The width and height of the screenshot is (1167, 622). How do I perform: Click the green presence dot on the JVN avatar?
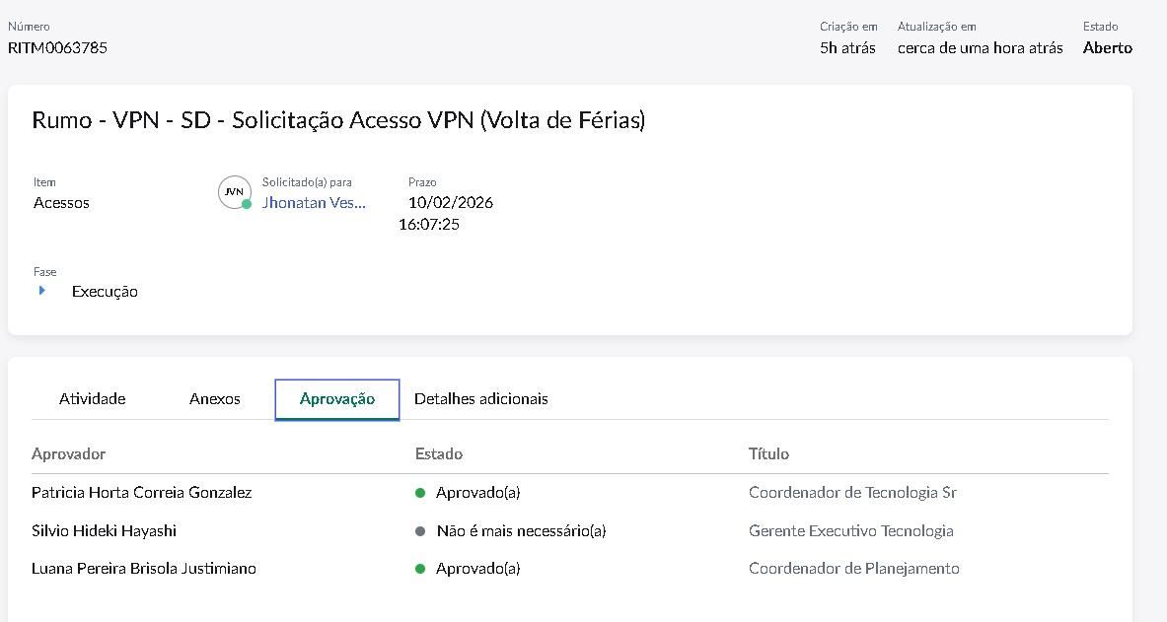247,204
